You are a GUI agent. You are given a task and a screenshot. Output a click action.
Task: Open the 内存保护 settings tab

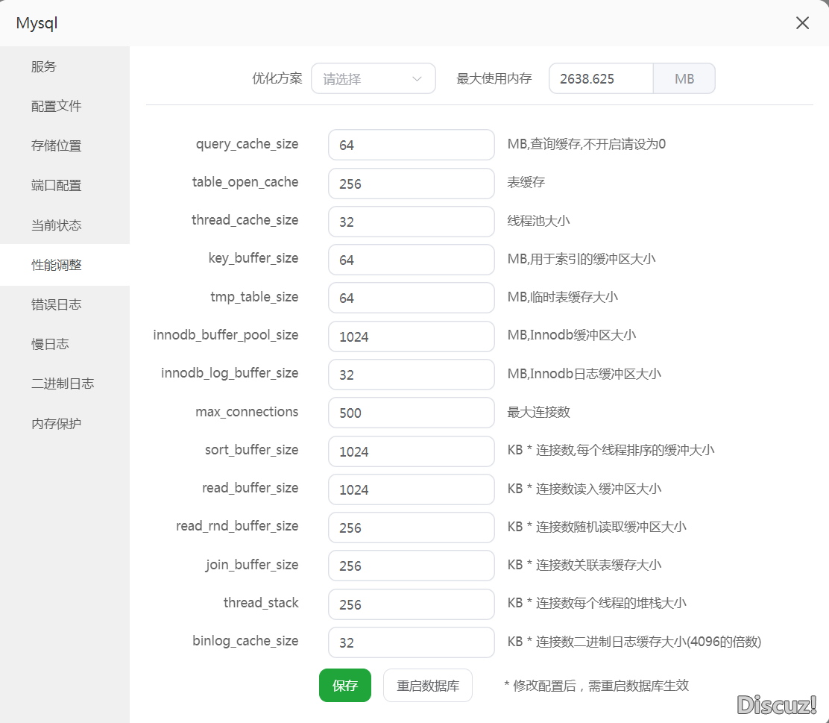pyautogui.click(x=57, y=423)
